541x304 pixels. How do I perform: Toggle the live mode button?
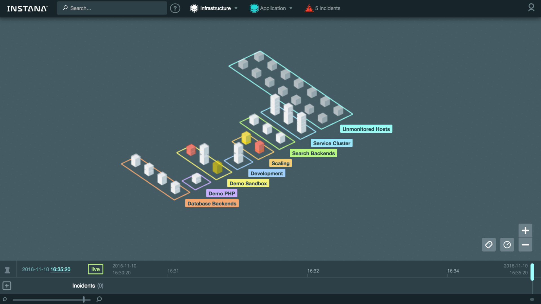click(x=96, y=269)
